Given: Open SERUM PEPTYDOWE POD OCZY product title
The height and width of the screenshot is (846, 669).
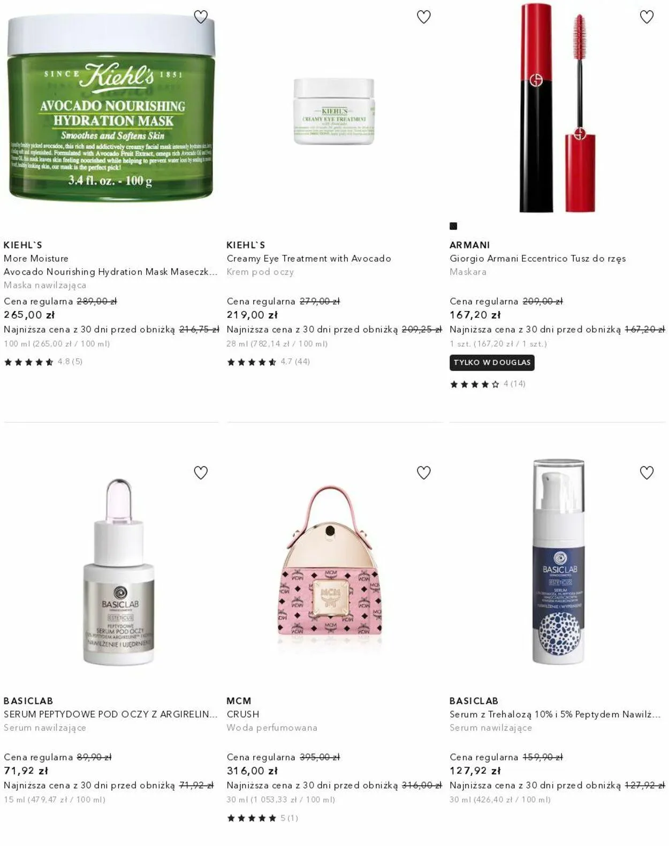Looking at the screenshot, I should 110,714.
